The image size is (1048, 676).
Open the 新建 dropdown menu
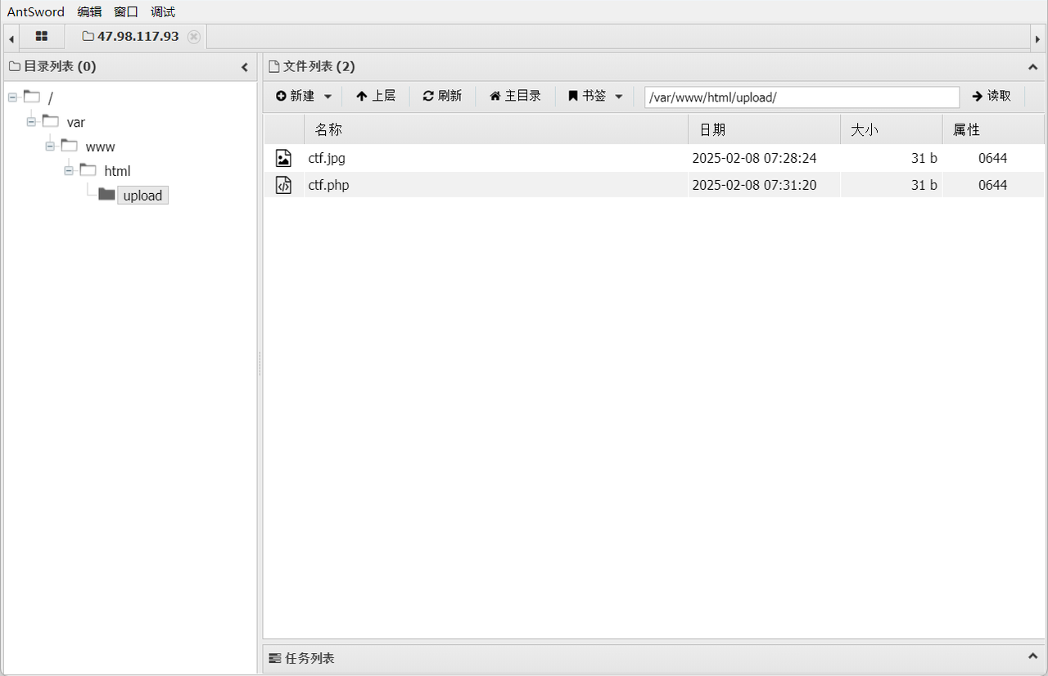click(304, 97)
